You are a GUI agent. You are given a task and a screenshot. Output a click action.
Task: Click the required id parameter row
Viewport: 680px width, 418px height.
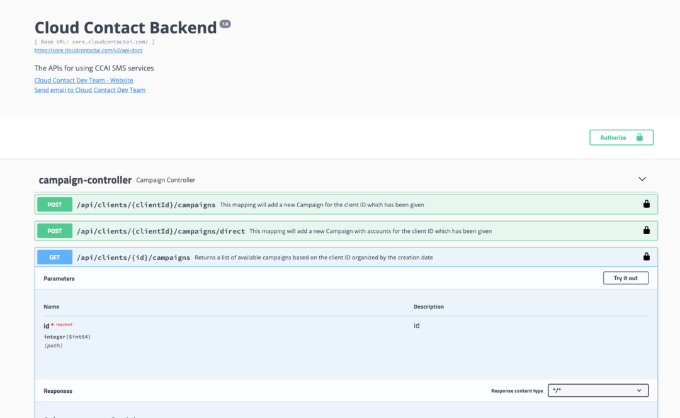tap(57, 325)
